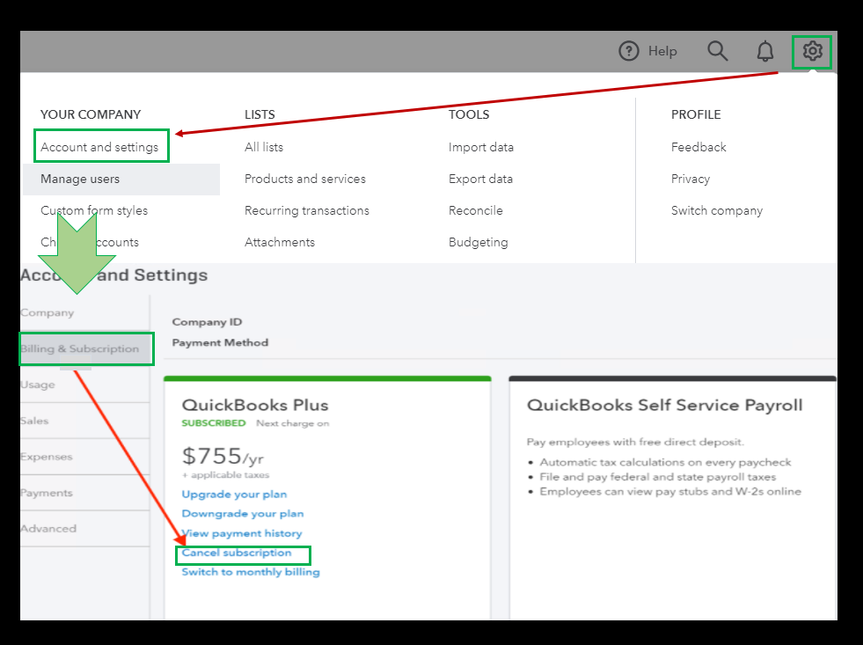Click Cancel subscription link
The height and width of the screenshot is (645, 863).
[237, 553]
